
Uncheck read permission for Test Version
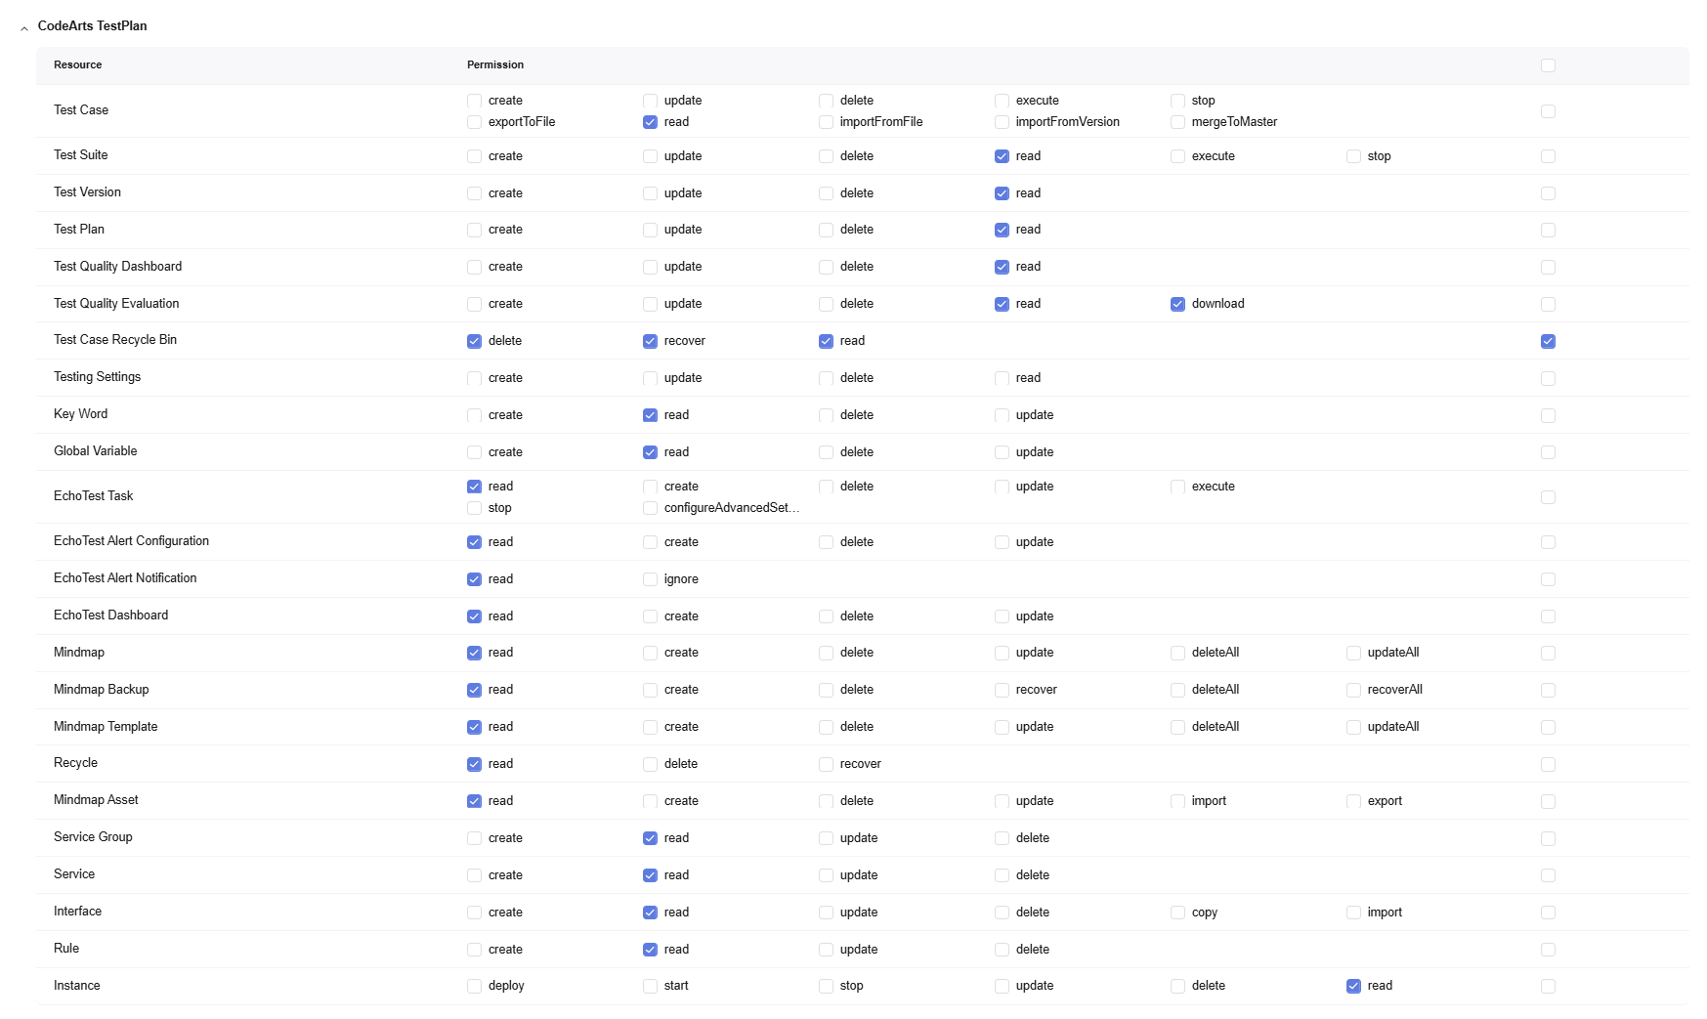pyautogui.click(x=1002, y=193)
